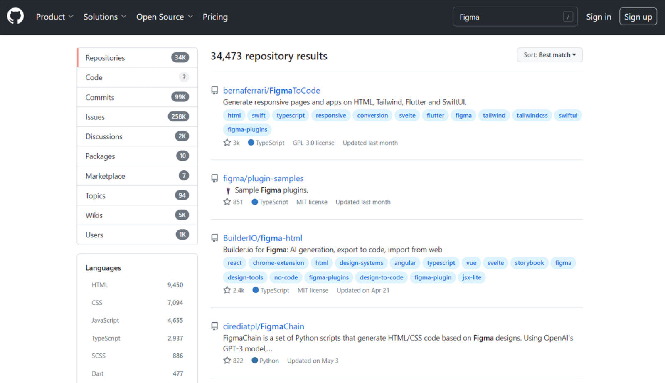Click the Sign in link
The image size is (665, 383).
pyautogui.click(x=598, y=17)
